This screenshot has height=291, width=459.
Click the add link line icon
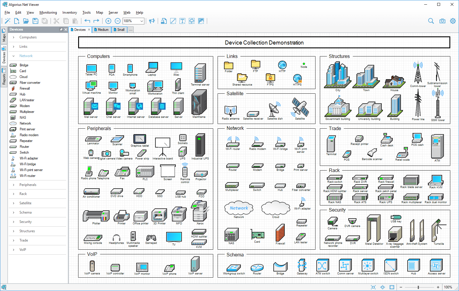pyautogui.click(x=173, y=21)
